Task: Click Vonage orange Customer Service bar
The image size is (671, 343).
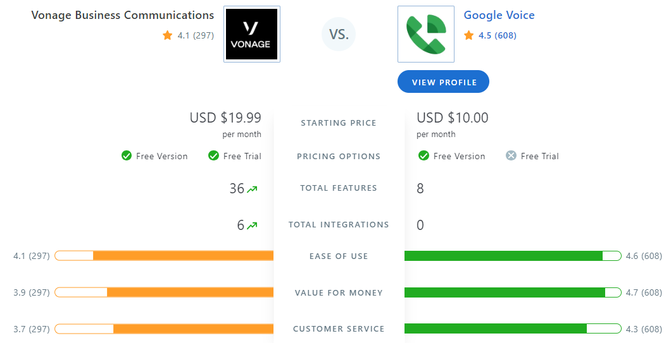Action: 193,329
